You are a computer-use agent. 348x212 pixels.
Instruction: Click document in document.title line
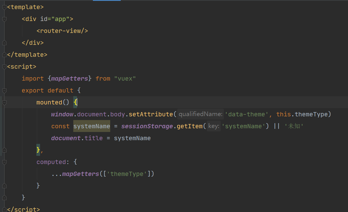pyautogui.click(x=66, y=138)
